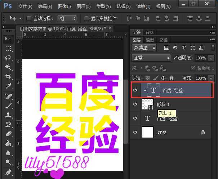Switch to the 通道 channels tab
The height and width of the screenshot is (179, 218).
coord(150,40)
